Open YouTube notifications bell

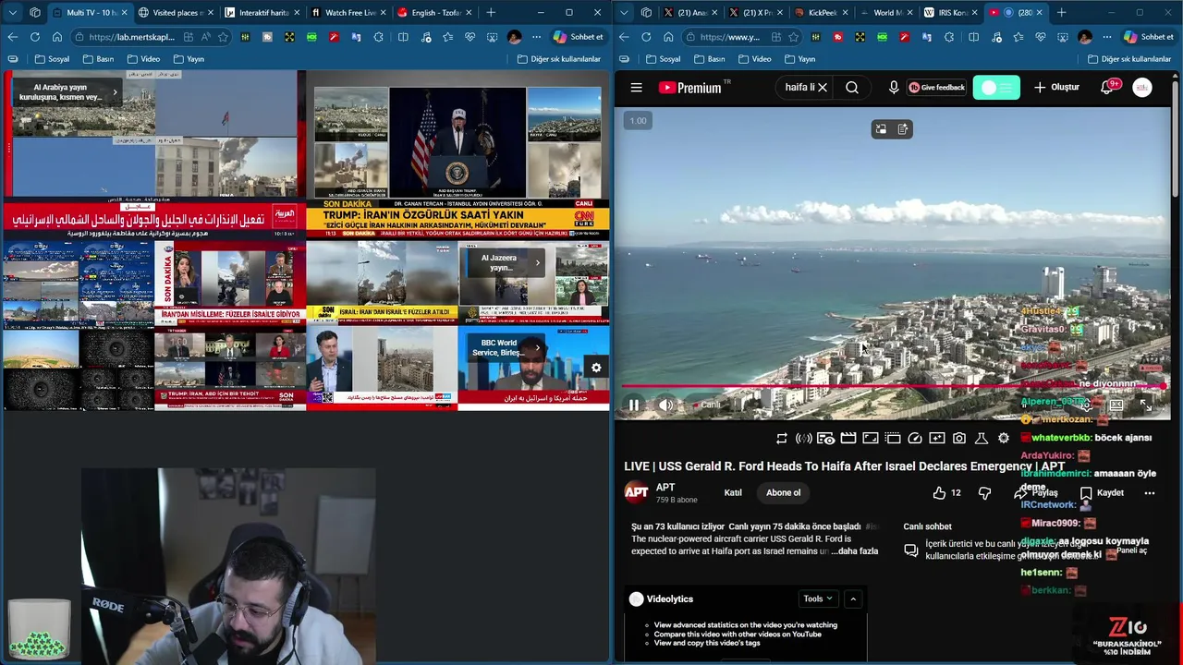click(x=1107, y=88)
